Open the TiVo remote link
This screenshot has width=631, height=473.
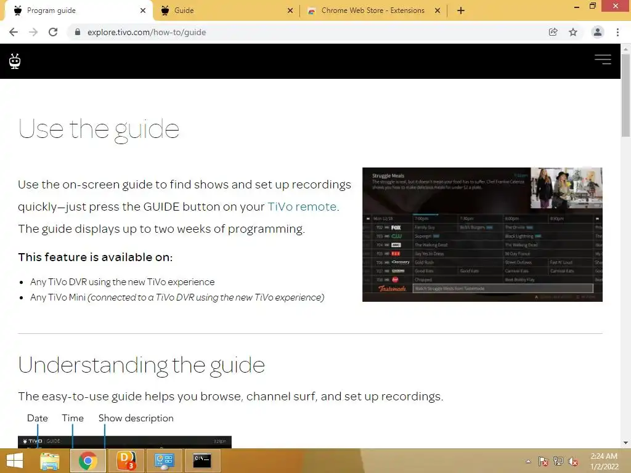tap(302, 206)
